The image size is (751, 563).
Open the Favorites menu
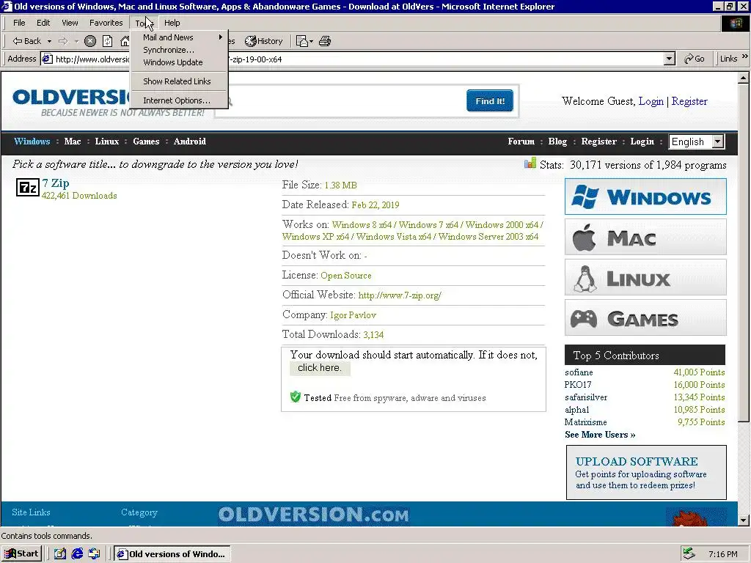106,23
